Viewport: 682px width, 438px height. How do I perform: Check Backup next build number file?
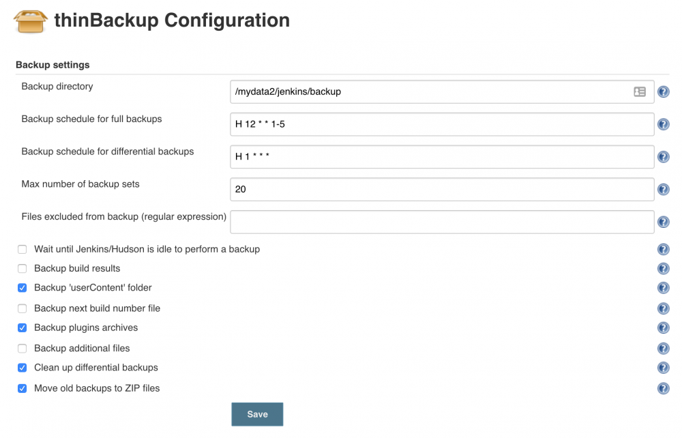[21, 308]
